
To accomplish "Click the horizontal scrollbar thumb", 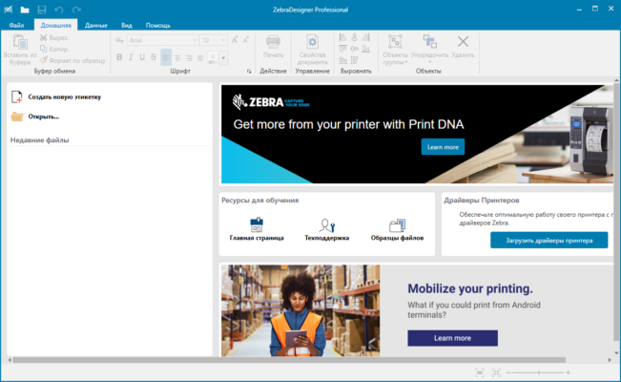I will [289, 360].
